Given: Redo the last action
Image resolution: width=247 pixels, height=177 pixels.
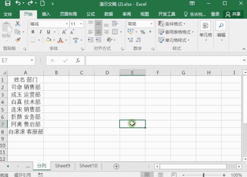Looking at the screenshot, I should (x=30, y=3).
